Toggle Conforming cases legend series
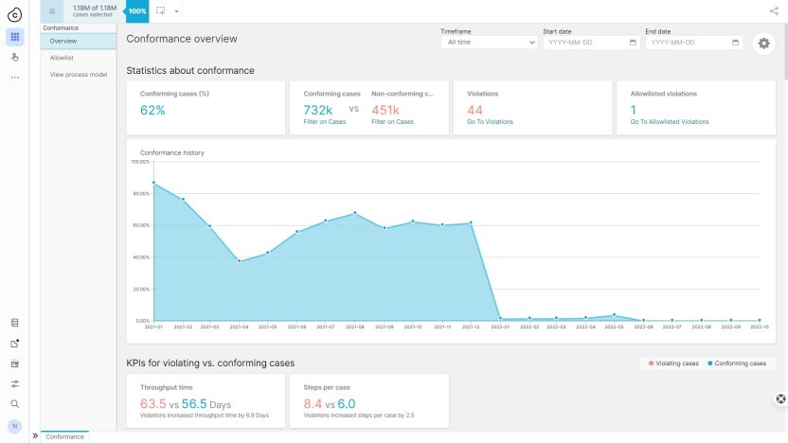 737,363
